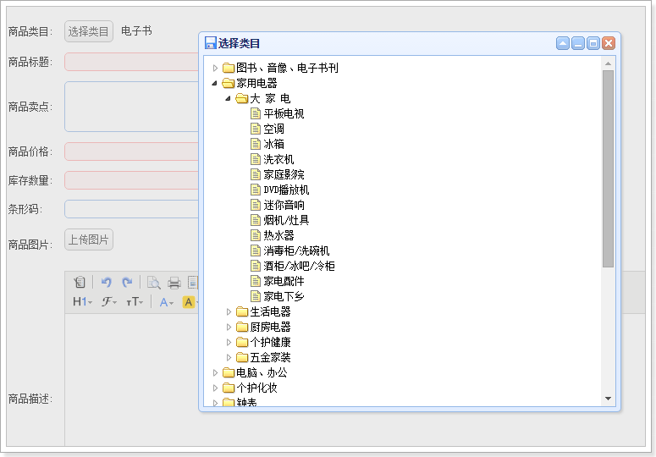
Task: Select the 消毒柜/洗碗机 category
Action: pos(296,251)
